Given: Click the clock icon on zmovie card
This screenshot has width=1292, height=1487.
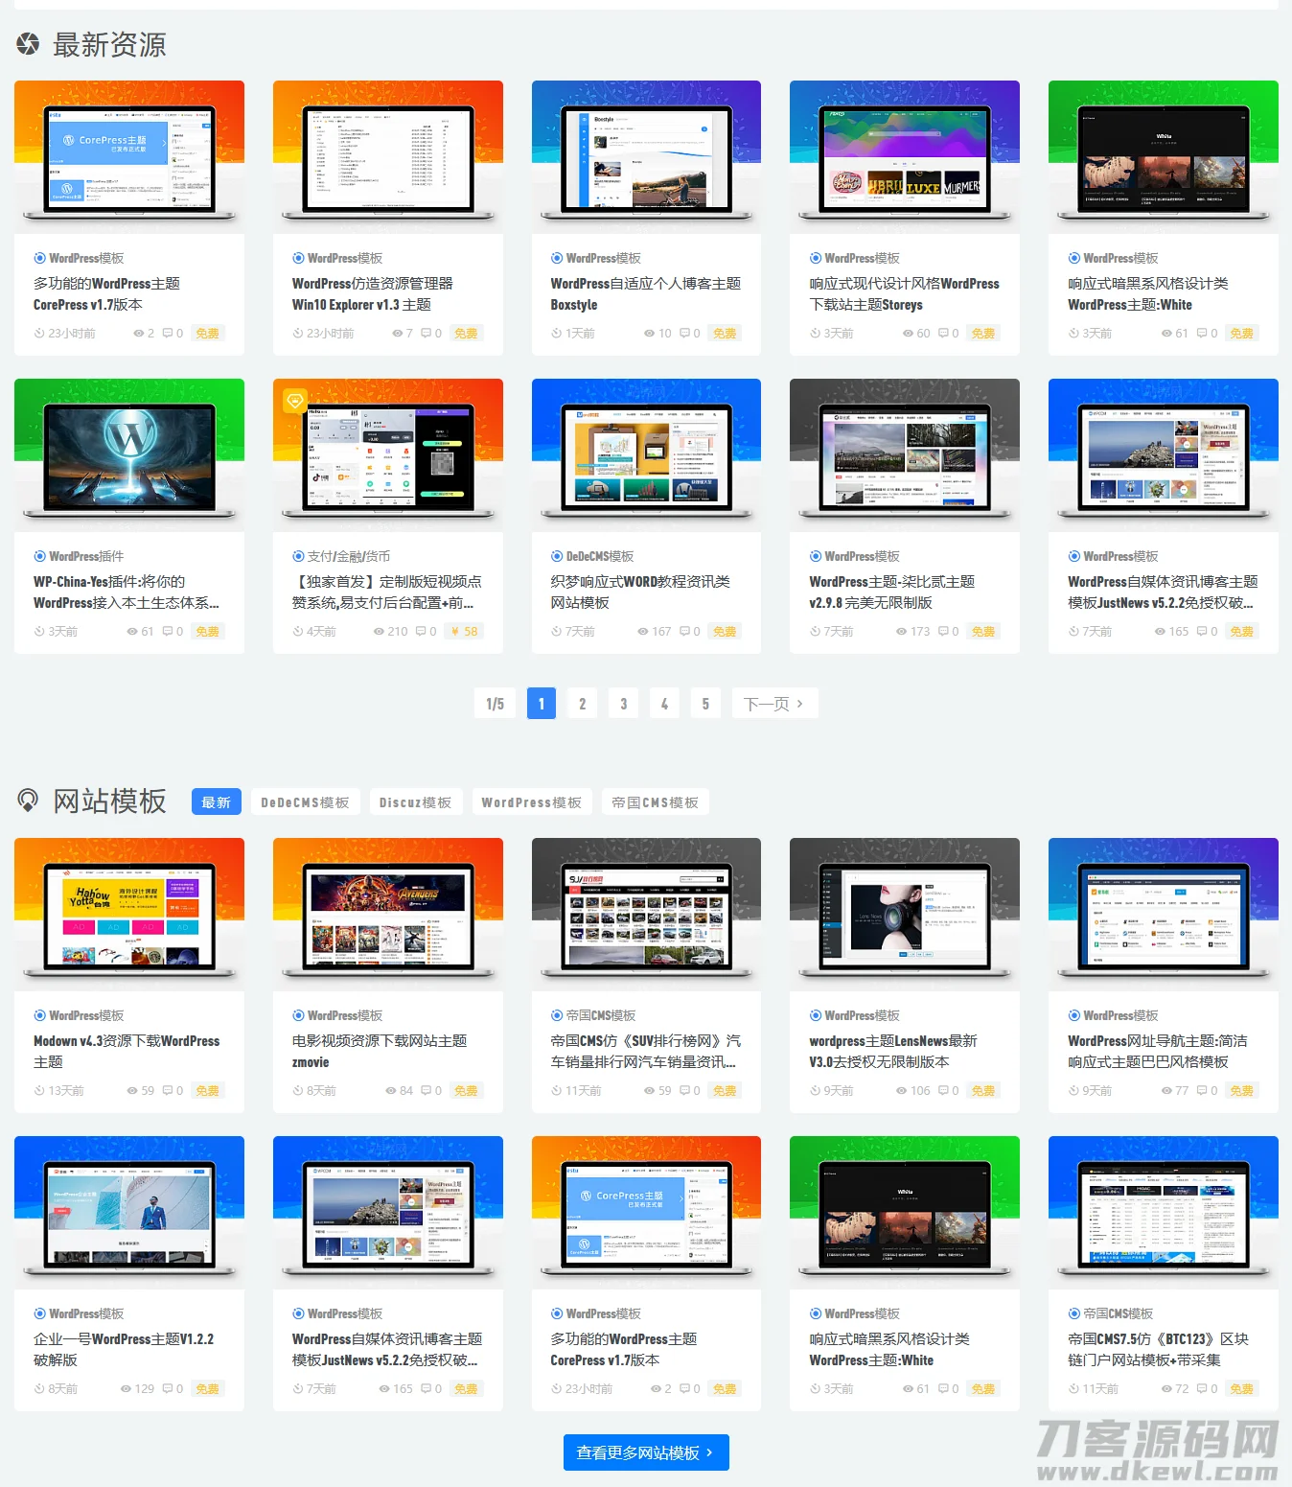Looking at the screenshot, I should 298,1091.
